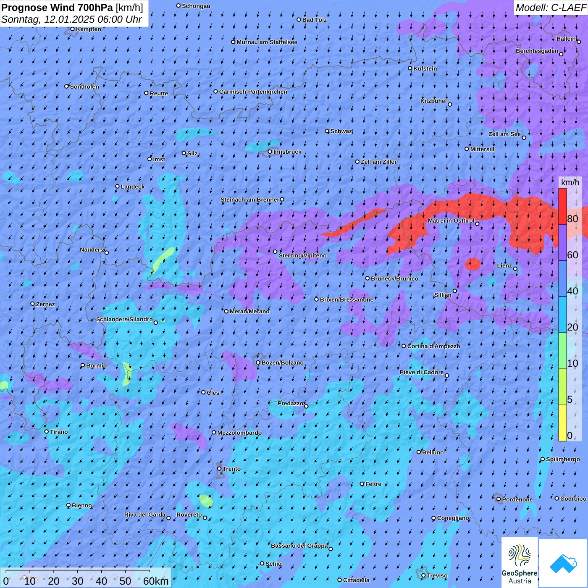Click the Bruneck/Brunico label
This screenshot has width=588, height=588.
pyautogui.click(x=394, y=278)
